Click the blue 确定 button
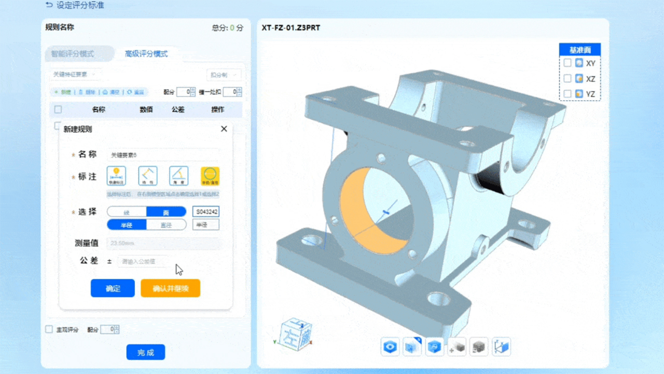The width and height of the screenshot is (664, 374). point(113,288)
